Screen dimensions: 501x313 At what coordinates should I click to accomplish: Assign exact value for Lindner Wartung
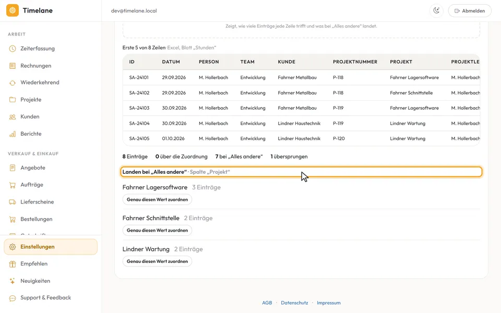pos(157,261)
